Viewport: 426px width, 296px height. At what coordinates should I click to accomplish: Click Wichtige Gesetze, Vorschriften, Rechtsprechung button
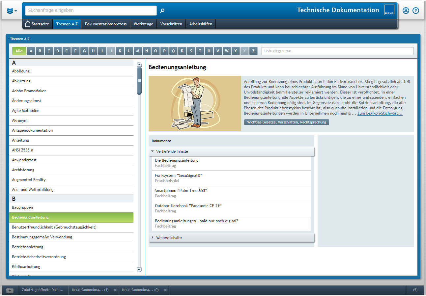(x=286, y=122)
